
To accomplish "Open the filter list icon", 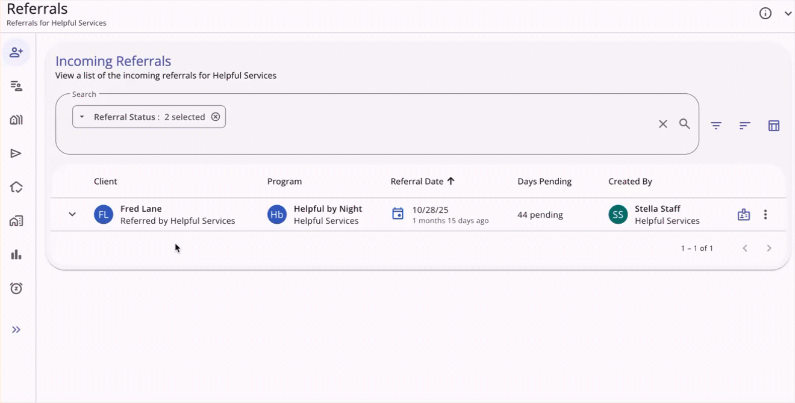I will [x=716, y=125].
